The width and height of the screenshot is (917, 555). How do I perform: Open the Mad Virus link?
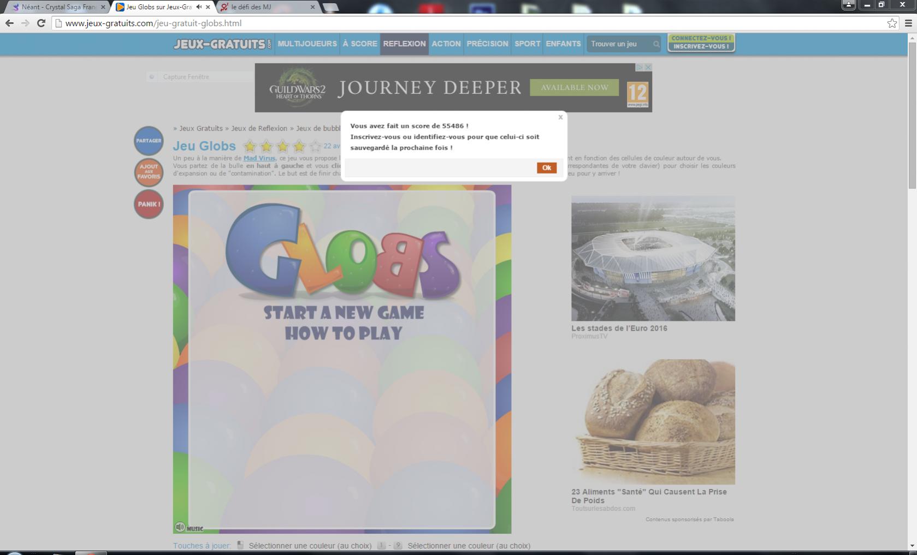[259, 158]
